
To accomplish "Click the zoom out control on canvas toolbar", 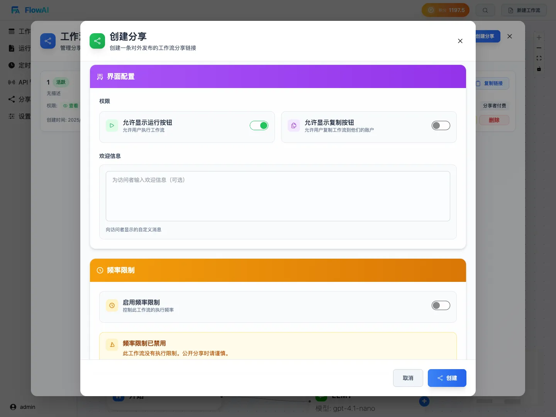I will 539,48.
